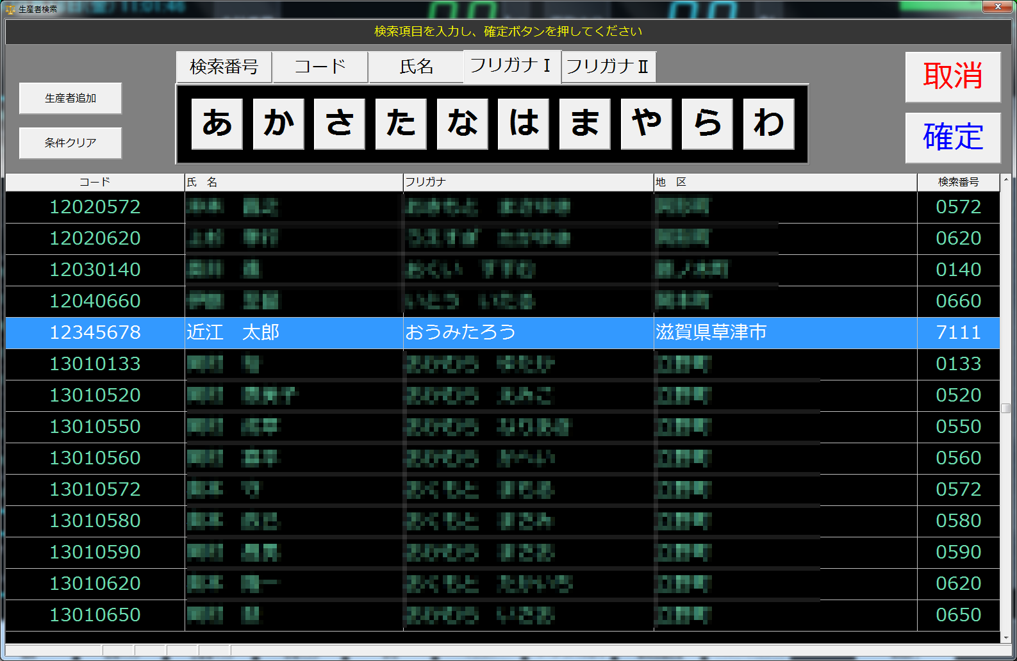This screenshot has width=1017, height=661.
Task: Switch to the コード tab
Action: (320, 67)
